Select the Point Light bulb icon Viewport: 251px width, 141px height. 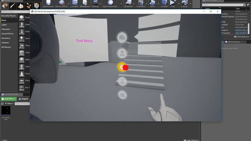point(22,38)
